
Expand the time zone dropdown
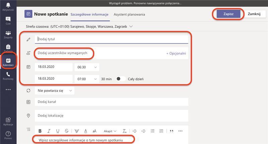click(131, 26)
